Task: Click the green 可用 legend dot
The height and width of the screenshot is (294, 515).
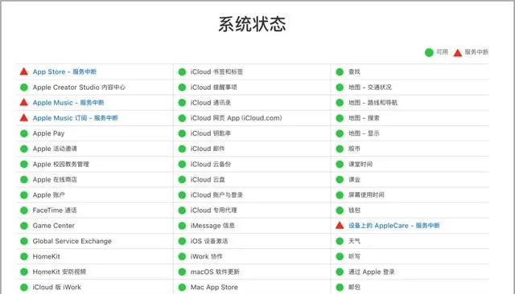Action: tap(429, 52)
